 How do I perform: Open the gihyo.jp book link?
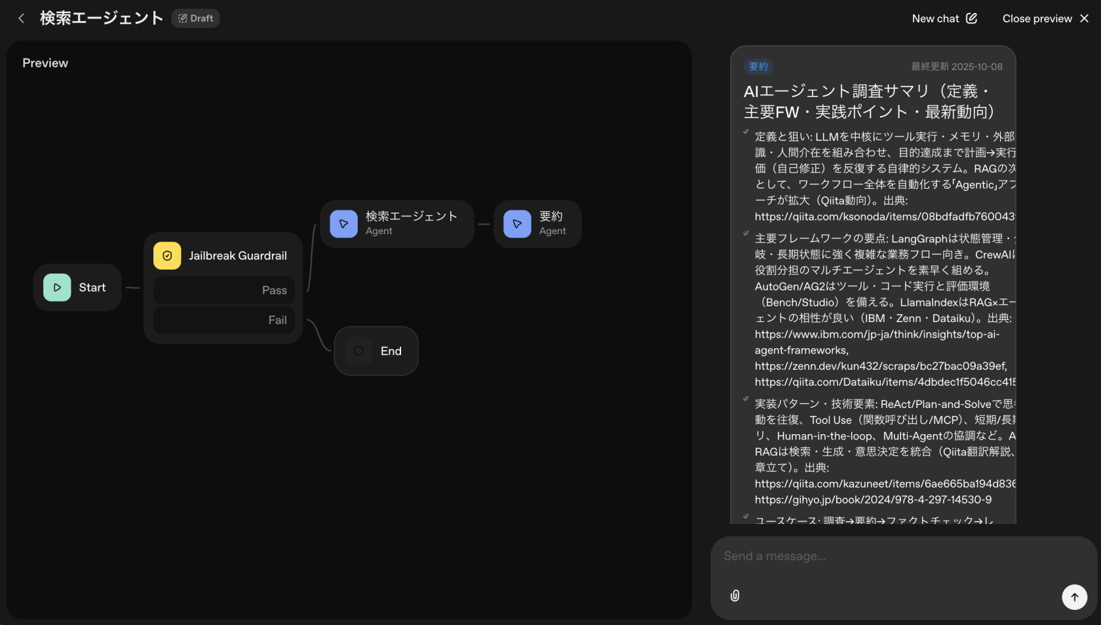(873, 500)
